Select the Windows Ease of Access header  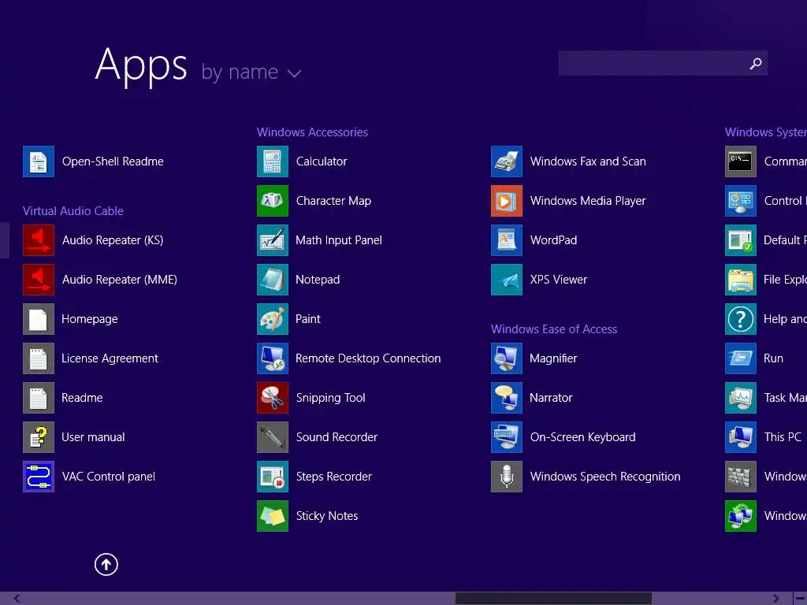pos(554,329)
